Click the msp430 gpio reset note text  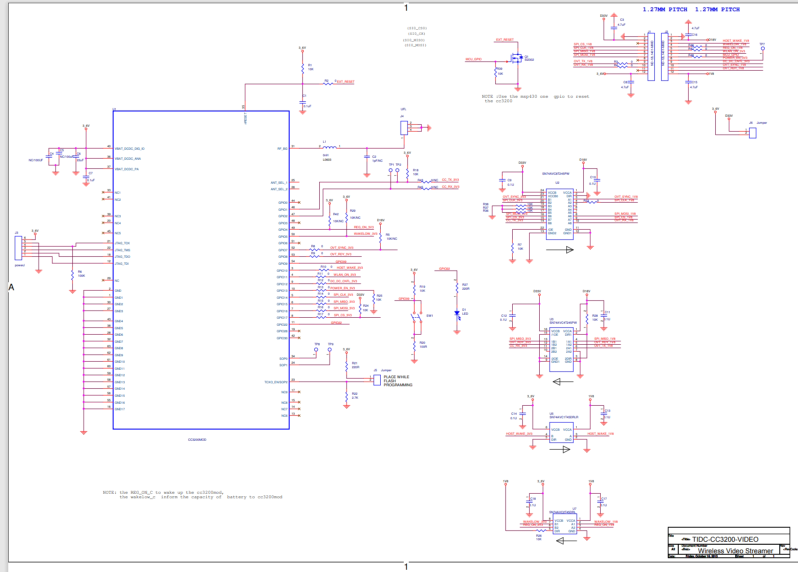pos(535,98)
